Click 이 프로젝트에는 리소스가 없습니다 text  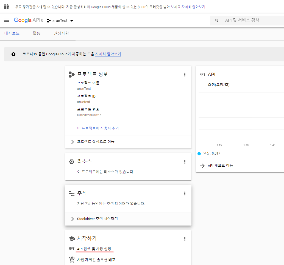[x=105, y=172]
